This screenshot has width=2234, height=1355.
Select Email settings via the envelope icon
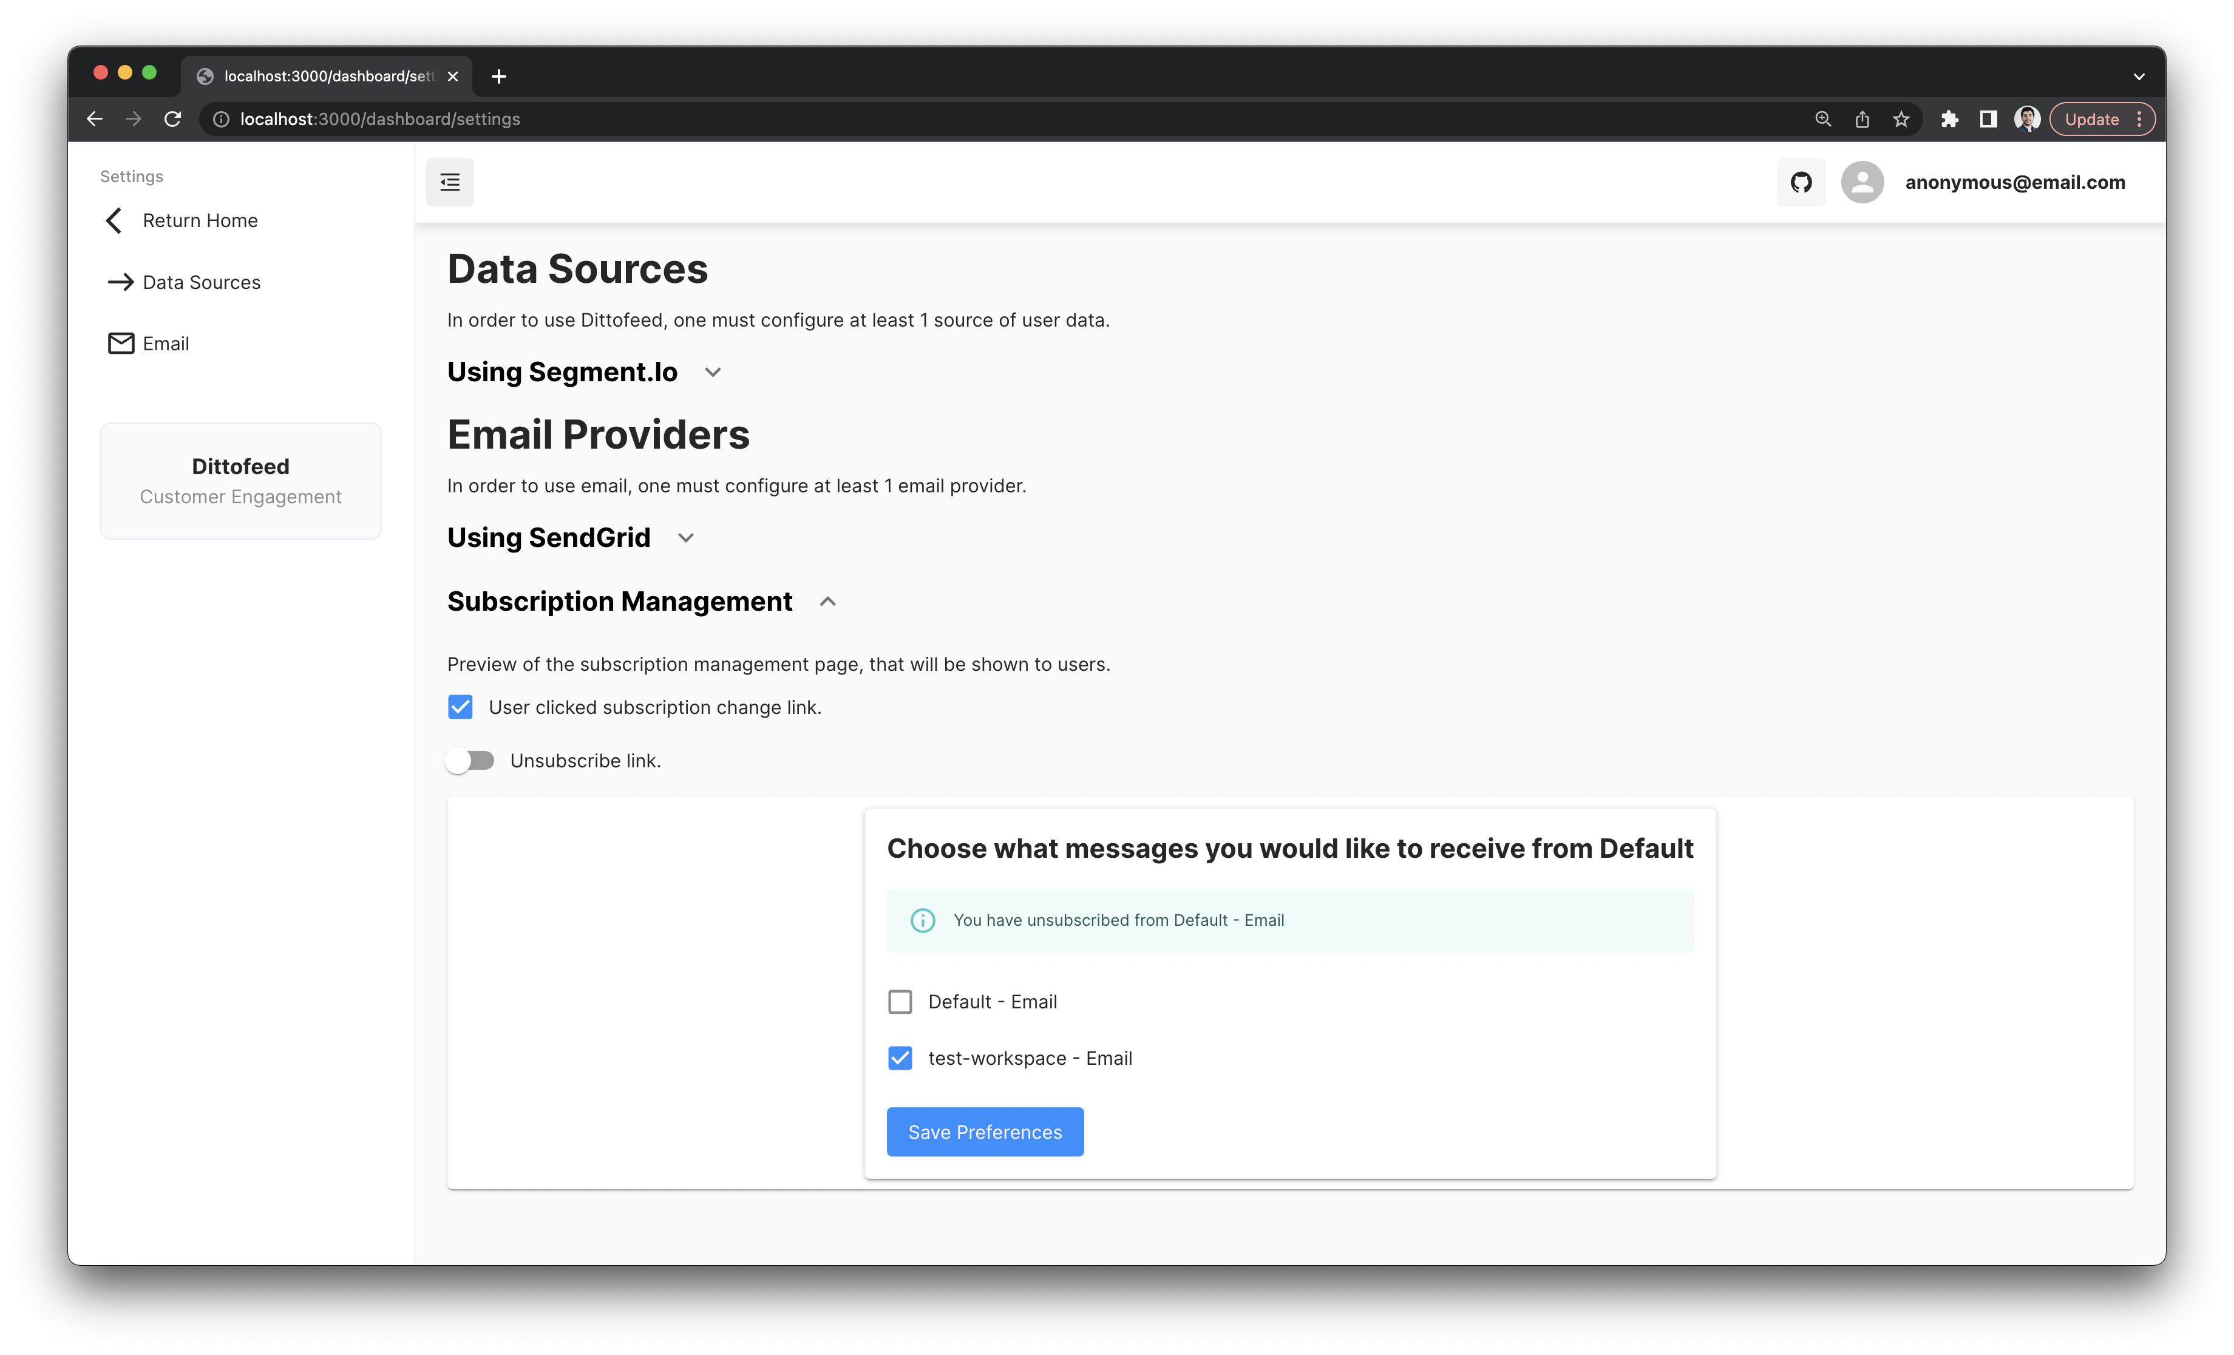click(121, 343)
